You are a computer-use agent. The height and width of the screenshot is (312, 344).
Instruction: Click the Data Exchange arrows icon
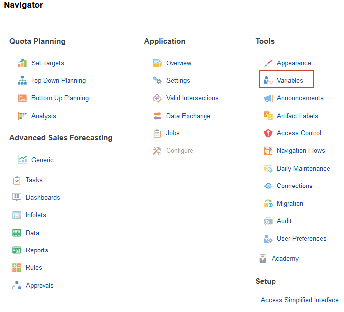tap(157, 116)
